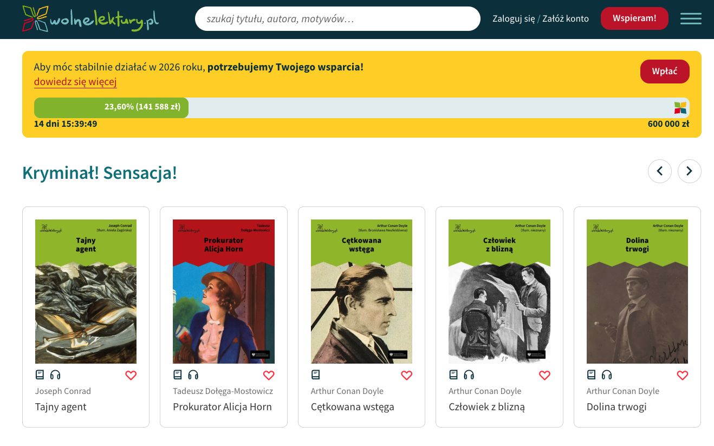Open the Kryminał! Sensacja! collection heading
Viewport: 714px width, 446px height.
100,172
